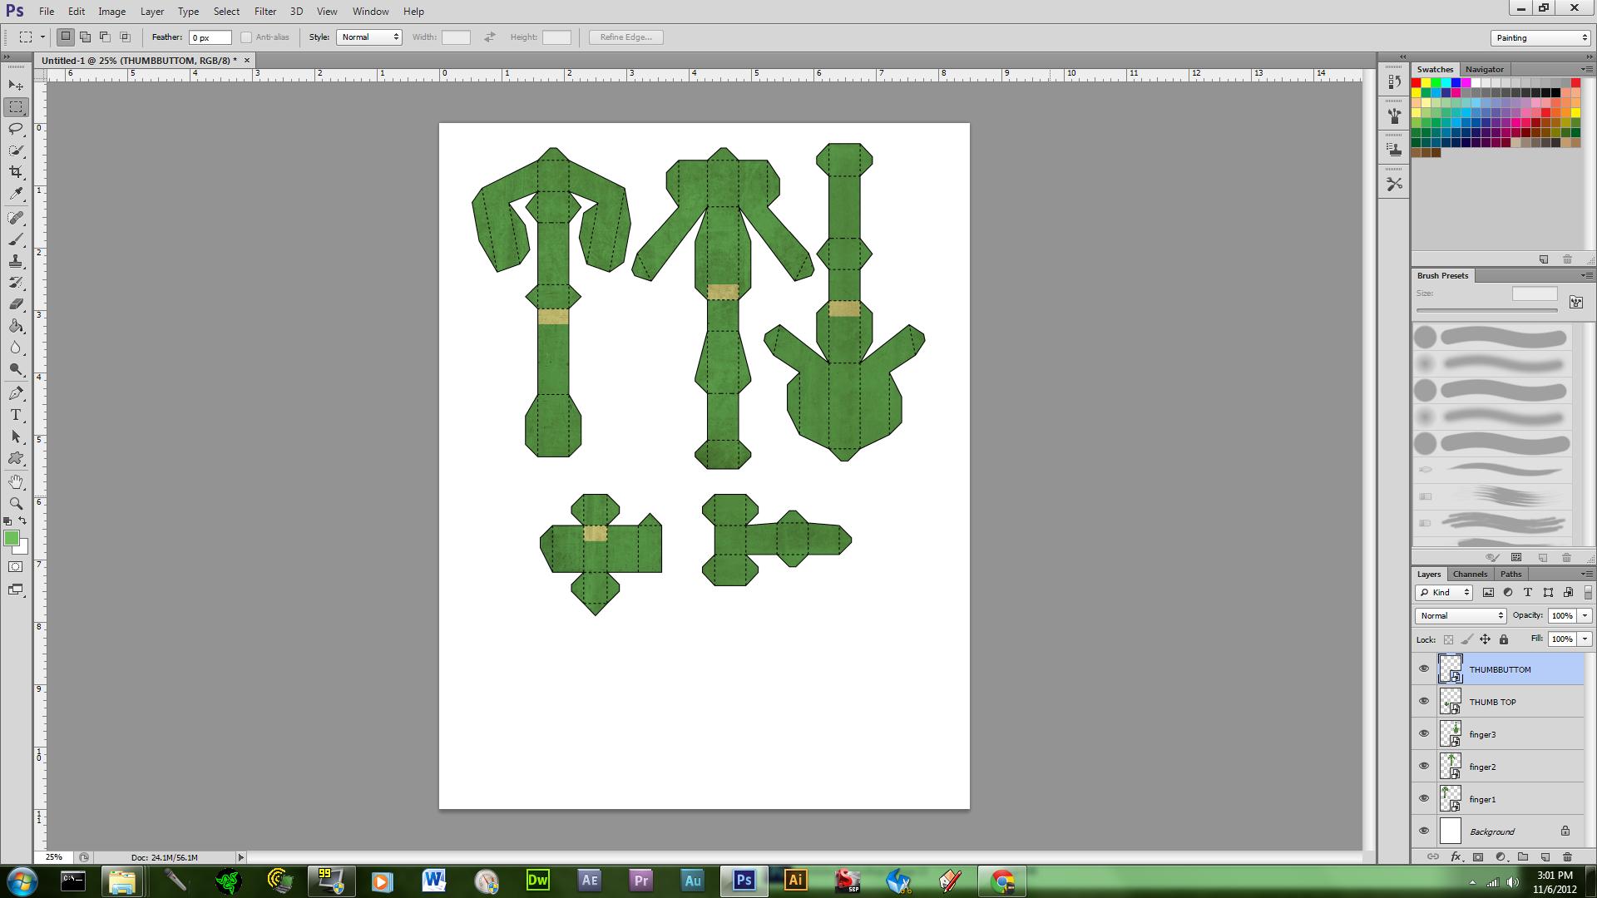Open the Style dropdown
This screenshot has height=898, width=1597.
[x=369, y=37]
